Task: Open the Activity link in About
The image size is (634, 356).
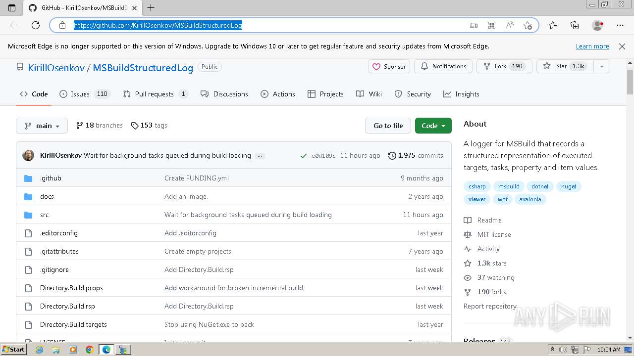Action: coord(482,249)
